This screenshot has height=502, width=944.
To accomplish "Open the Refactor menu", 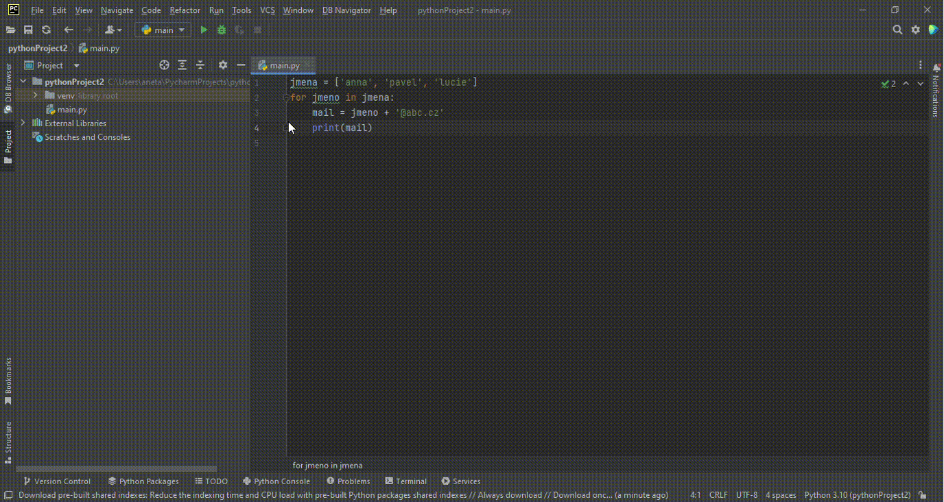I will pyautogui.click(x=185, y=10).
